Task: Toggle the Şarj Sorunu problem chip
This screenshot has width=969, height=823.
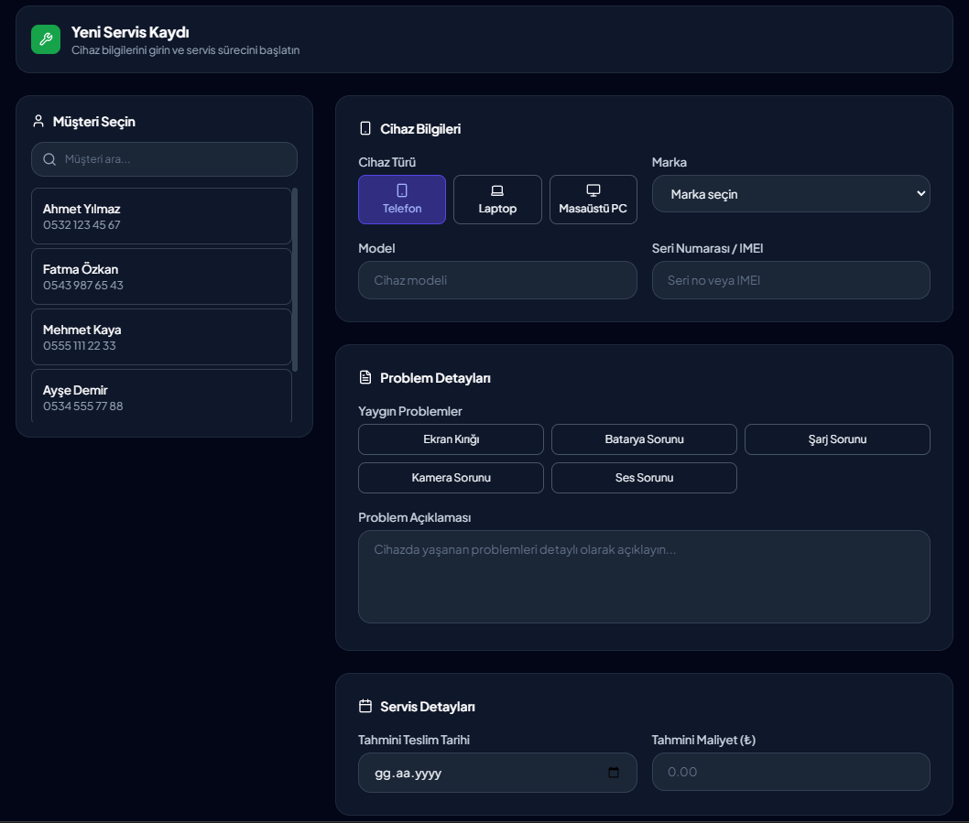Action: click(837, 439)
